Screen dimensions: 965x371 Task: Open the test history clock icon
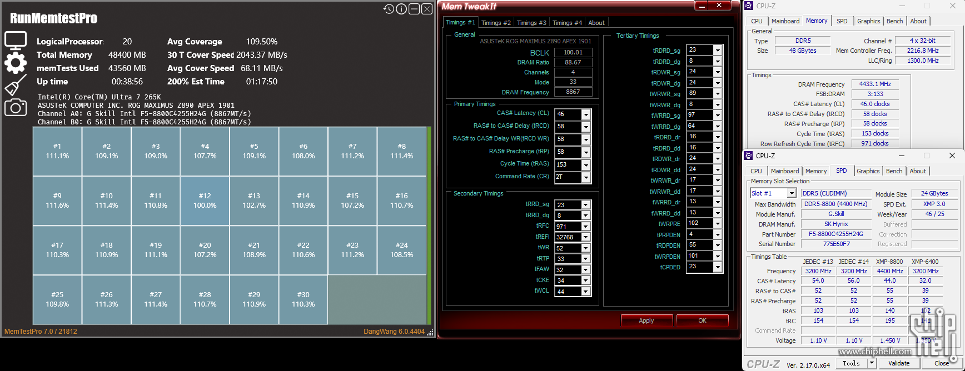point(389,9)
